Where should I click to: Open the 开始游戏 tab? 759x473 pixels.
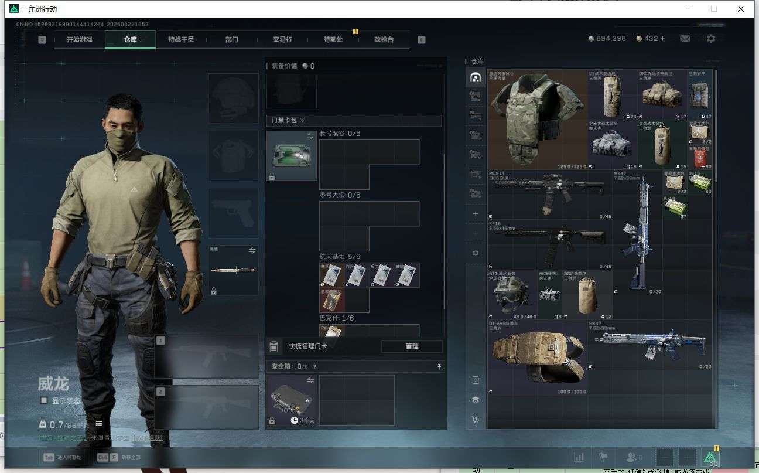[x=79, y=39]
